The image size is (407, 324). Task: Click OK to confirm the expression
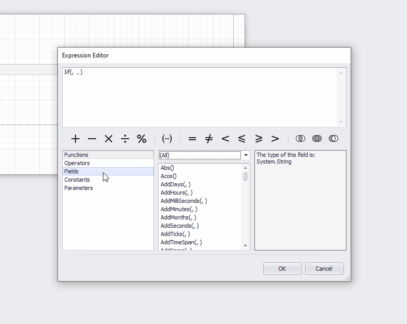[282, 269]
